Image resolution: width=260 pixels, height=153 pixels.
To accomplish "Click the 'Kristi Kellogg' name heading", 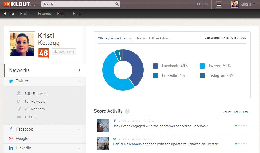I will pos(49,39).
